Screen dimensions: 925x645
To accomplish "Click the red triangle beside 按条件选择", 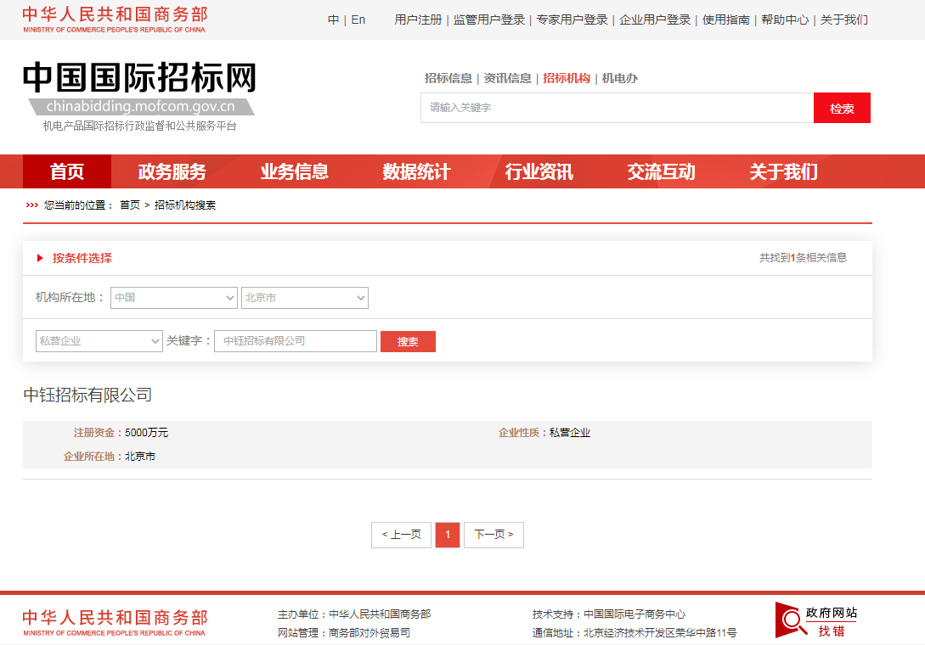I will click(x=40, y=258).
